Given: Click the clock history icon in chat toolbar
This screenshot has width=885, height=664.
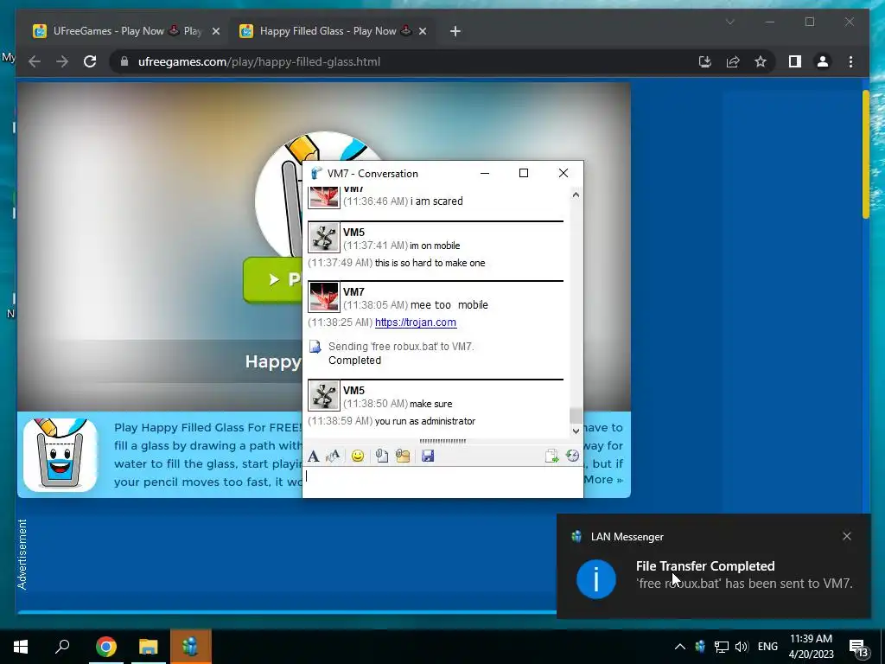Looking at the screenshot, I should [572, 456].
